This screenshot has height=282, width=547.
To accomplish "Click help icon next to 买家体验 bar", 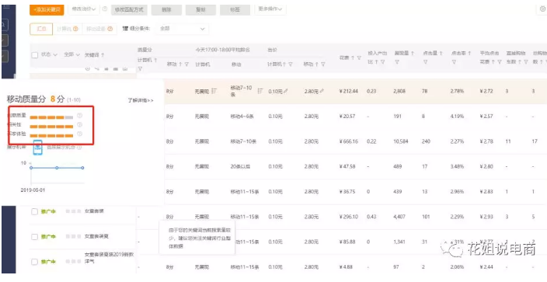I will [x=79, y=134].
